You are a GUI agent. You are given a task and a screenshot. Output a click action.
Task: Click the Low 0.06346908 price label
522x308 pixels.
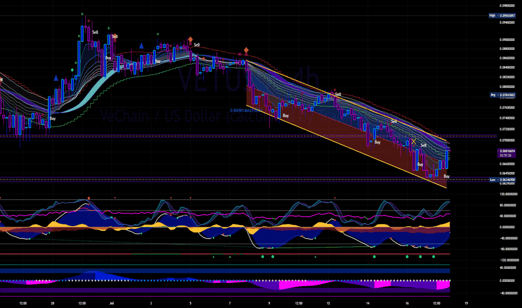[x=502, y=179]
